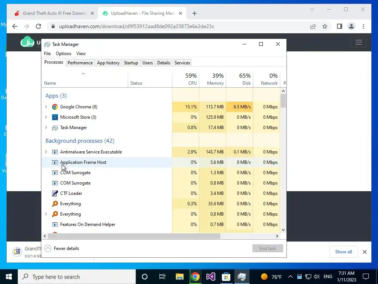The height and width of the screenshot is (284, 378).
Task: Click the horizontal scrollbar thumb in Task Manager
Action: (134, 236)
